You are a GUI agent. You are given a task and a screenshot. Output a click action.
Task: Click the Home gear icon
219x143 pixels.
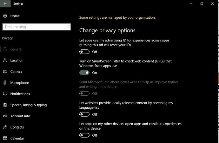(5, 16)
